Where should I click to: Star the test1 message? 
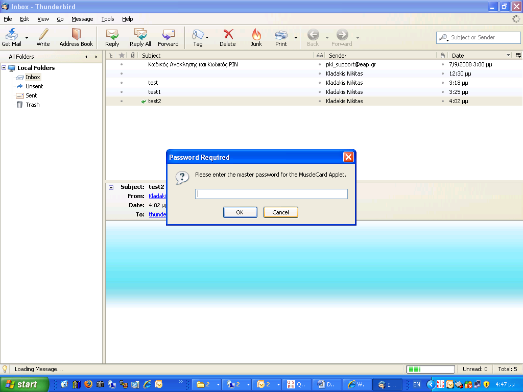(x=122, y=92)
